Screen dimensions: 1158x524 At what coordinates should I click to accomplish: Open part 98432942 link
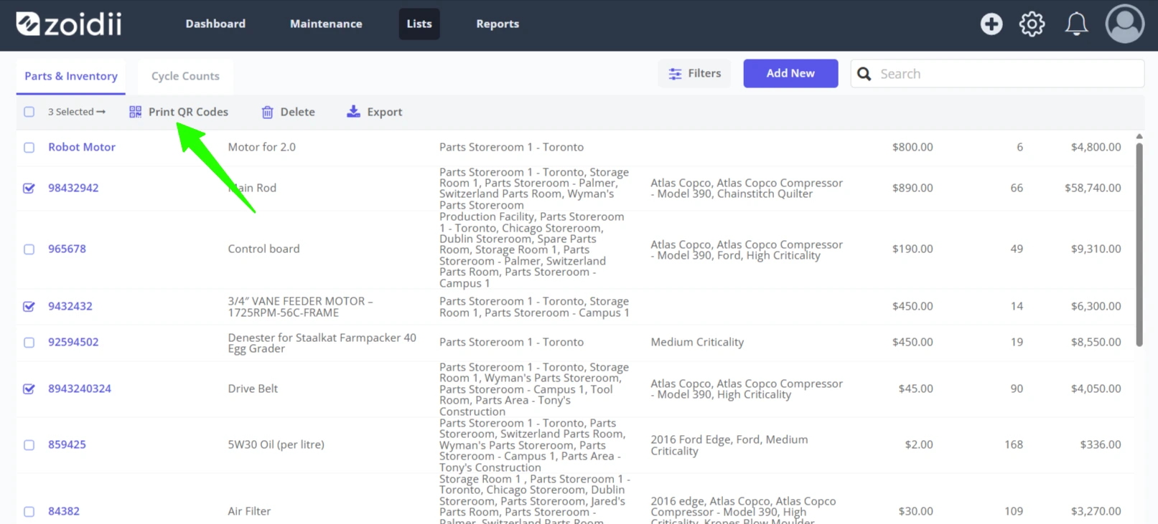tap(73, 188)
